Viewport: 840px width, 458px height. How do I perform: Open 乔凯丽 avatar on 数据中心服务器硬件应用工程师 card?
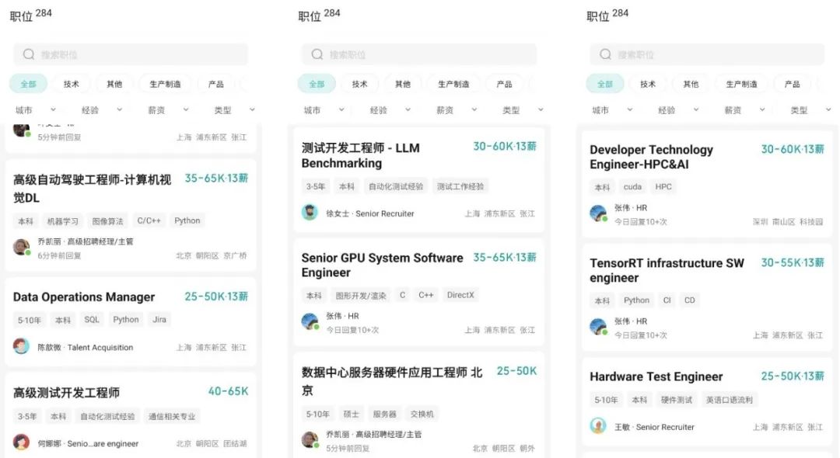coord(310,440)
